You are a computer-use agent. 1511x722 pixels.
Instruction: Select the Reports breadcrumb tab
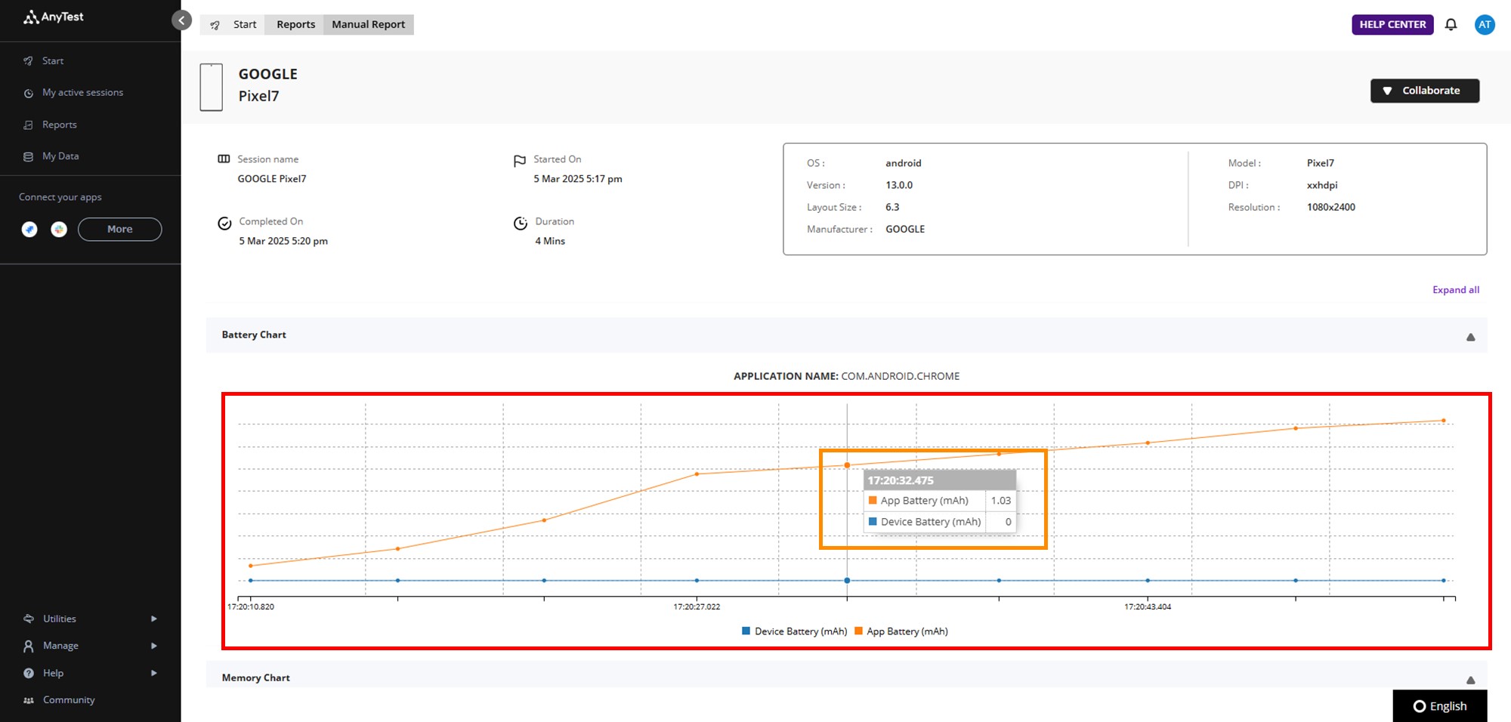point(295,24)
